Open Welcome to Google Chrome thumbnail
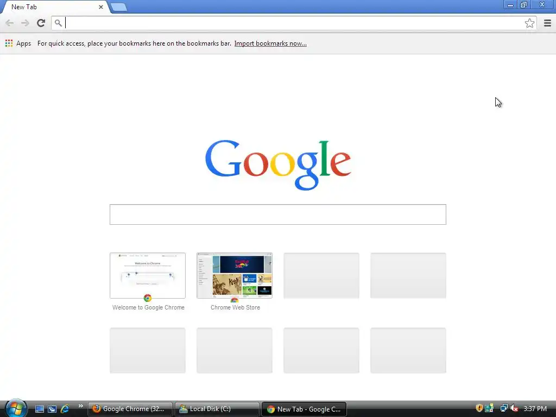Viewport: 556px width, 417px height. (148, 275)
